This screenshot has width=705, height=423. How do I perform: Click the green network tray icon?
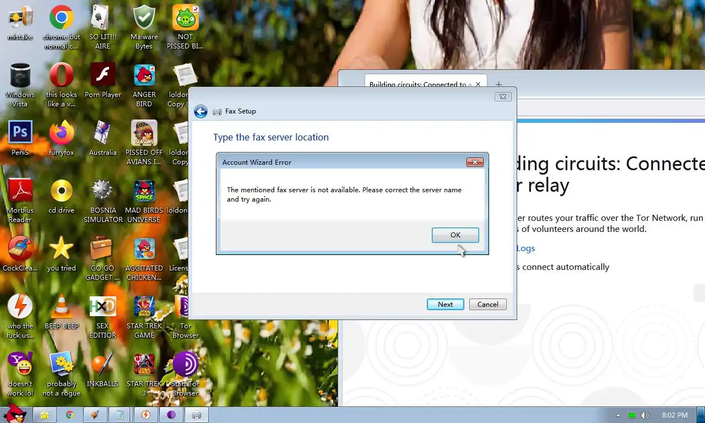coord(632,415)
